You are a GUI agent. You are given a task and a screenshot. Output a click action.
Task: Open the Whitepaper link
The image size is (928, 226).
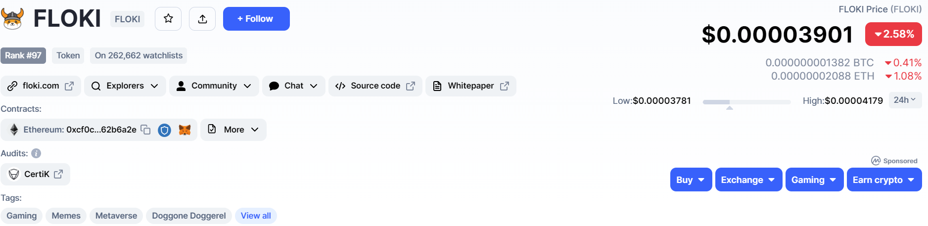point(471,86)
